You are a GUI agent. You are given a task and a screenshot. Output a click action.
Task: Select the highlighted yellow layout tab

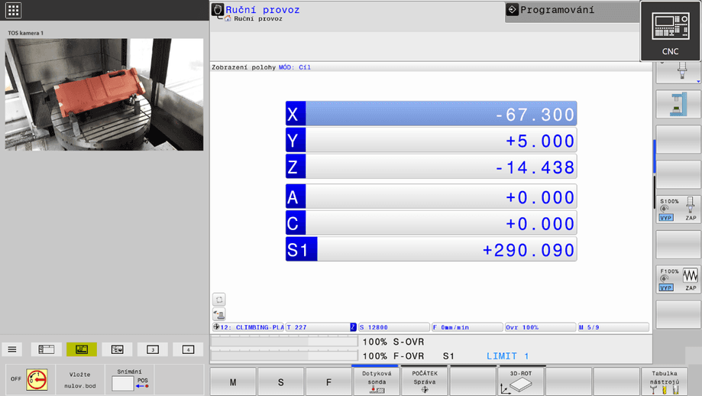pyautogui.click(x=82, y=349)
